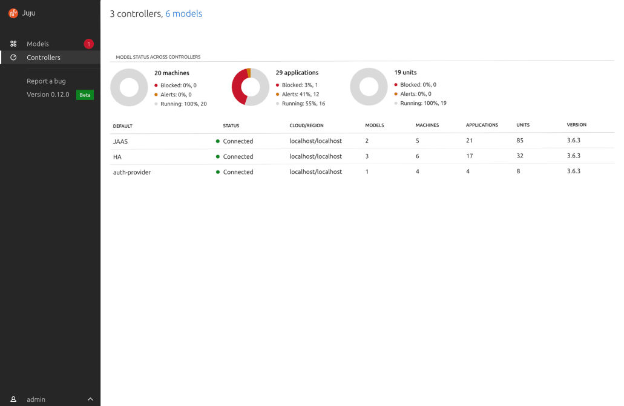The width and height of the screenshot is (624, 406).
Task: Click the green status dot for JAAS
Action: (x=218, y=141)
